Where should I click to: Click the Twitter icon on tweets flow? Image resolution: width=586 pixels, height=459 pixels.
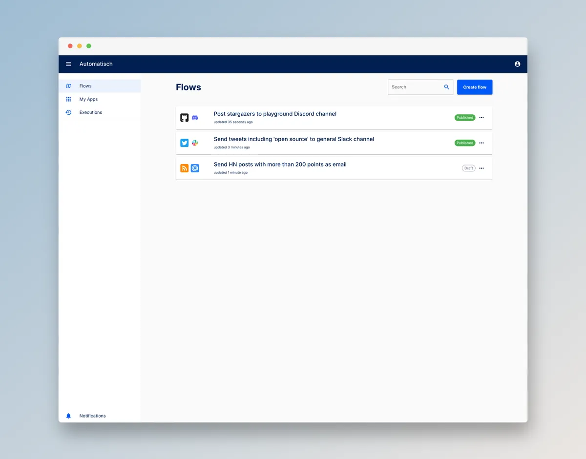click(x=184, y=143)
